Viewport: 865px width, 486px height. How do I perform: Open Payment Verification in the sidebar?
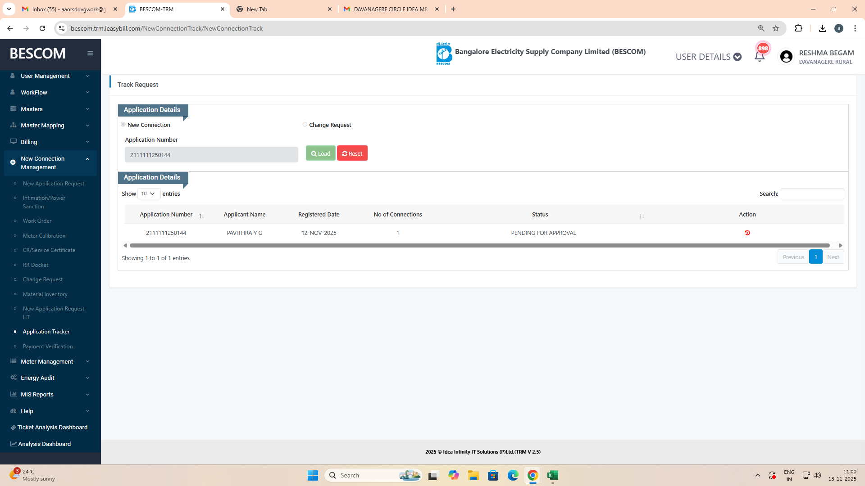pos(48,346)
